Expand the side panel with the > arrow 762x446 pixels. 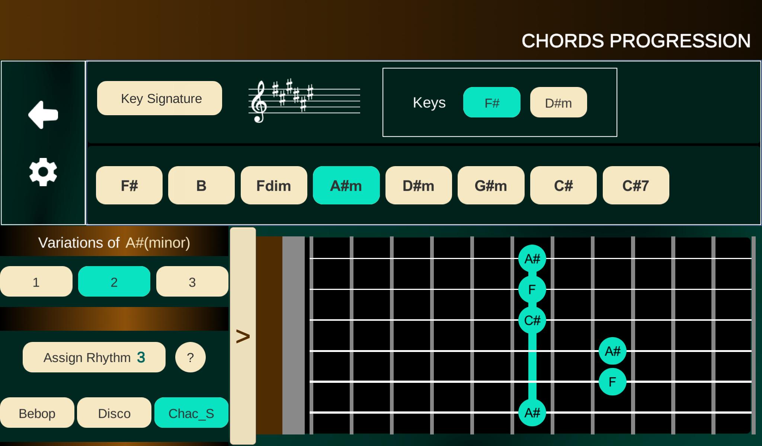[x=243, y=336]
